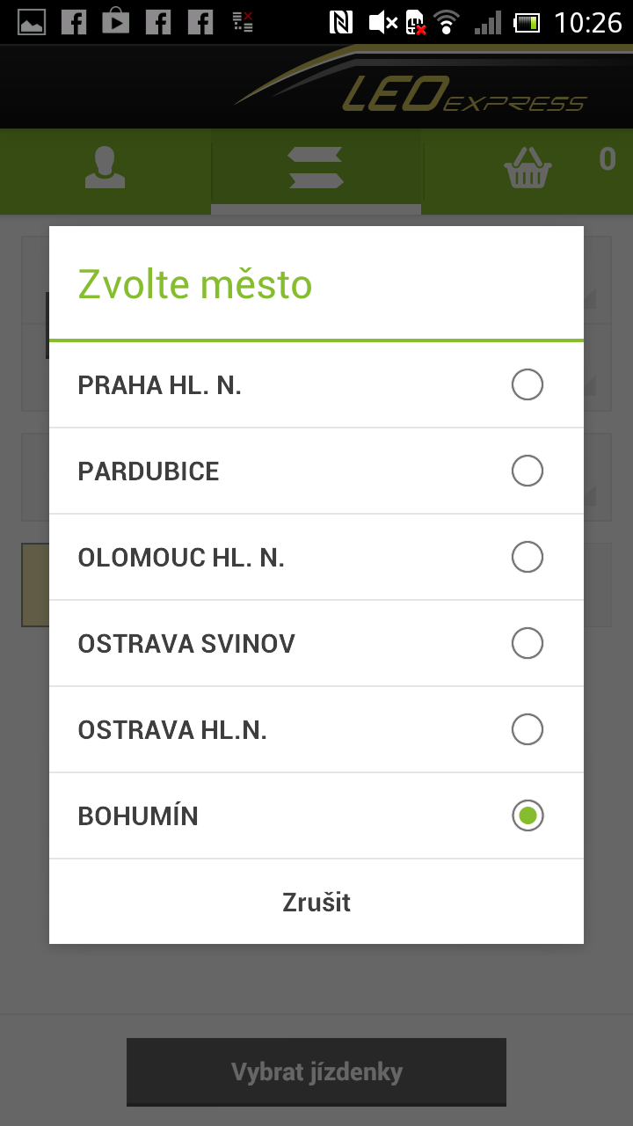This screenshot has height=1126, width=633.
Task: Tap the Wi-Fi signal icon
Action: (x=447, y=22)
